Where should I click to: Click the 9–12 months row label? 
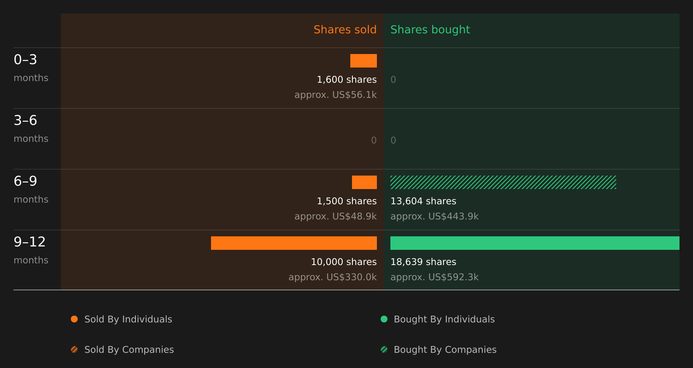[x=31, y=250]
